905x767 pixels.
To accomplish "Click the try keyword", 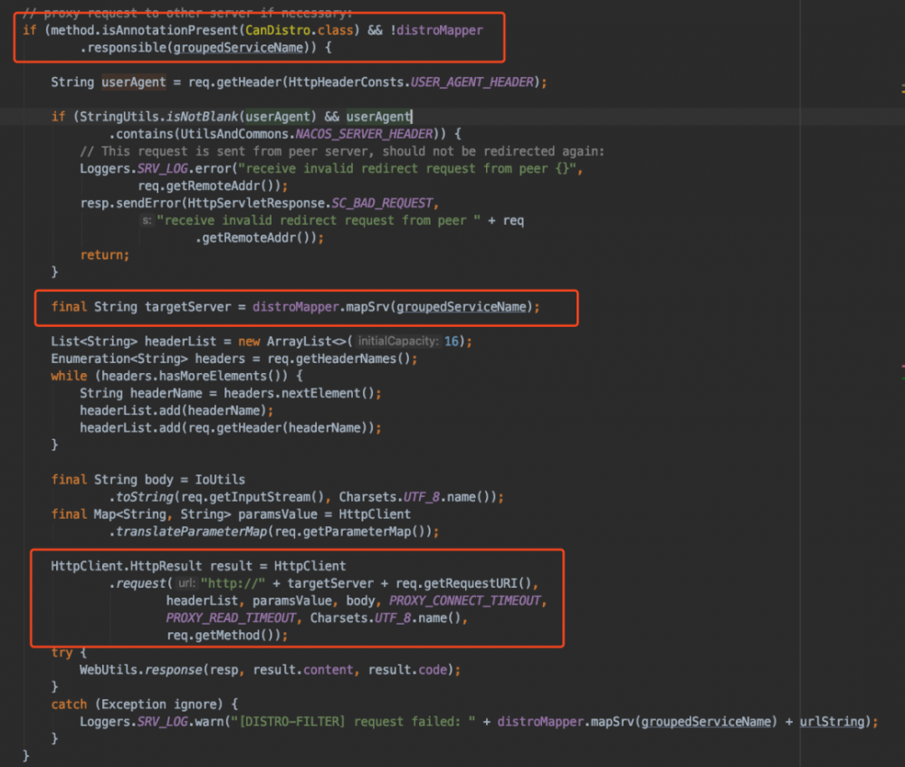I will [62, 653].
